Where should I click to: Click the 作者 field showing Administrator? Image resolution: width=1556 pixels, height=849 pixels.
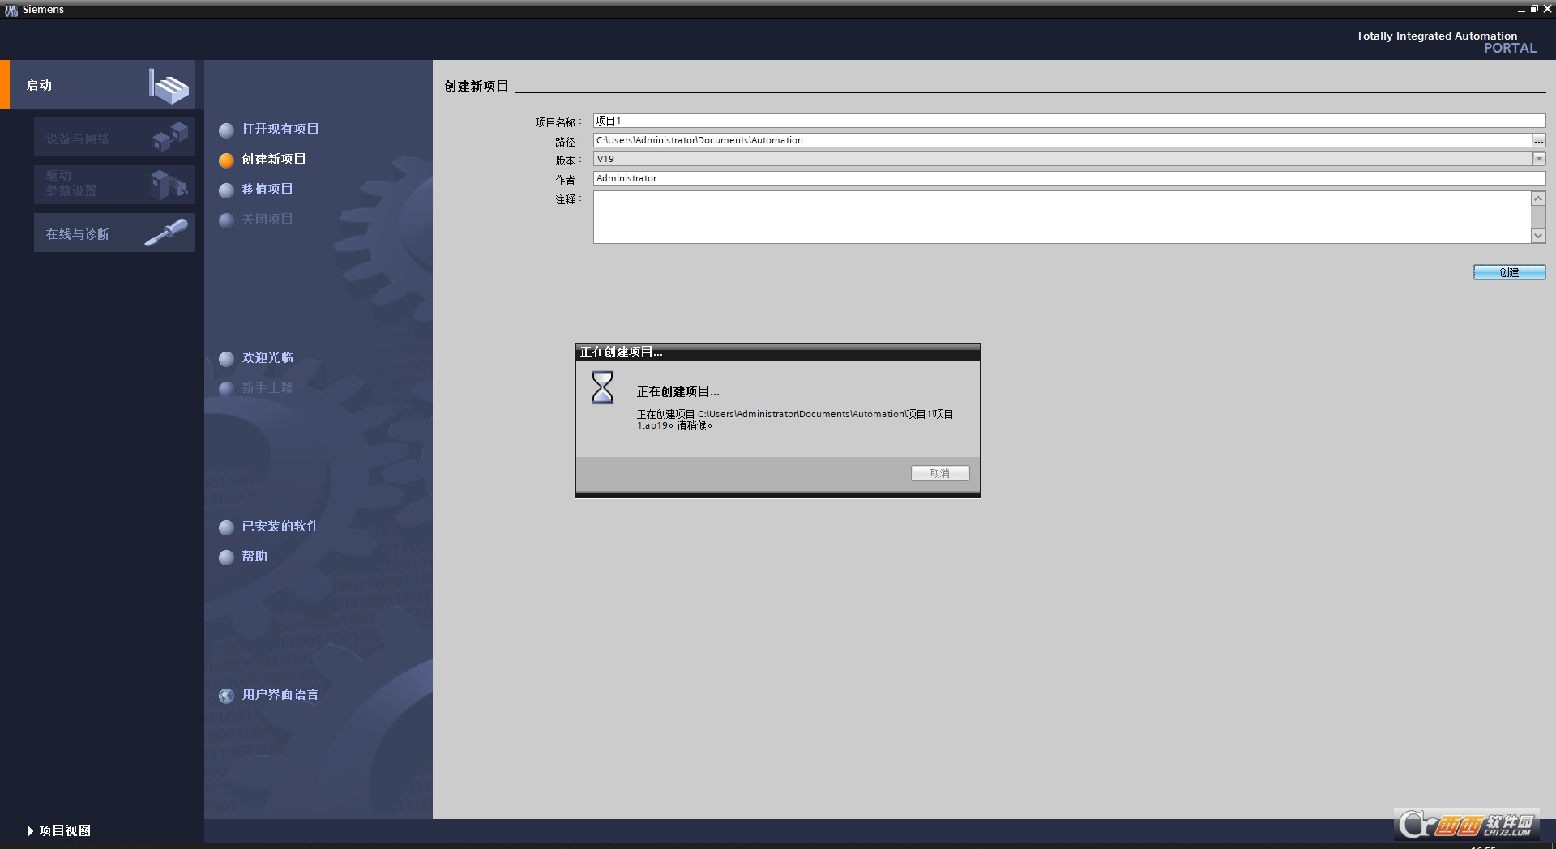[x=1069, y=178]
